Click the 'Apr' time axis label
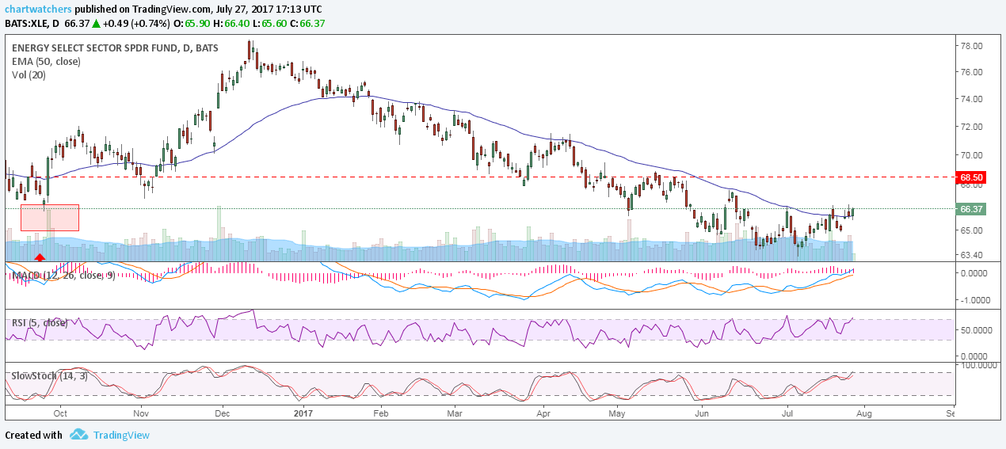The width and height of the screenshot is (1006, 449). tap(543, 413)
